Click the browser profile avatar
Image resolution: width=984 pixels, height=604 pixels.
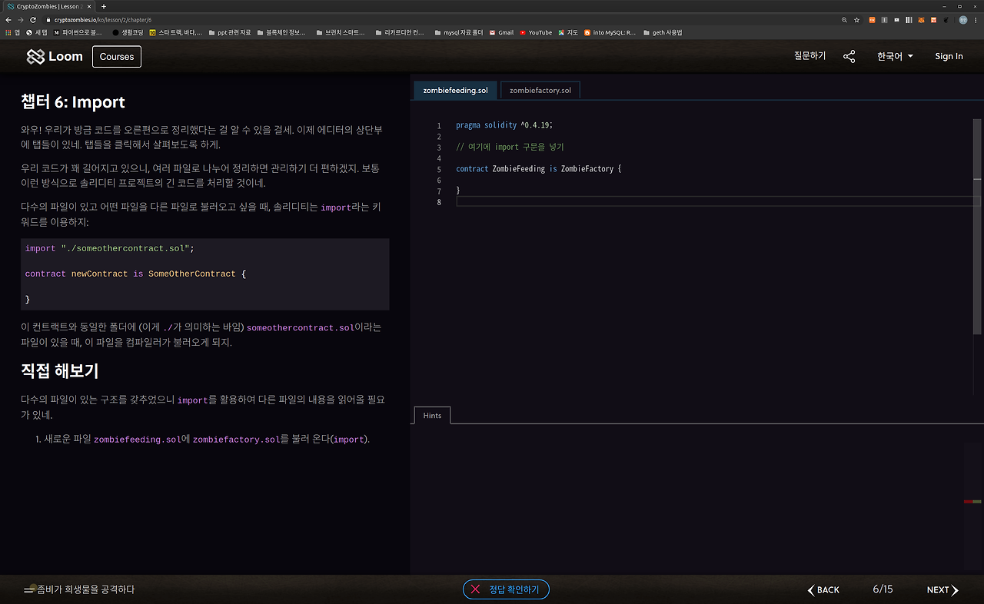(x=962, y=19)
